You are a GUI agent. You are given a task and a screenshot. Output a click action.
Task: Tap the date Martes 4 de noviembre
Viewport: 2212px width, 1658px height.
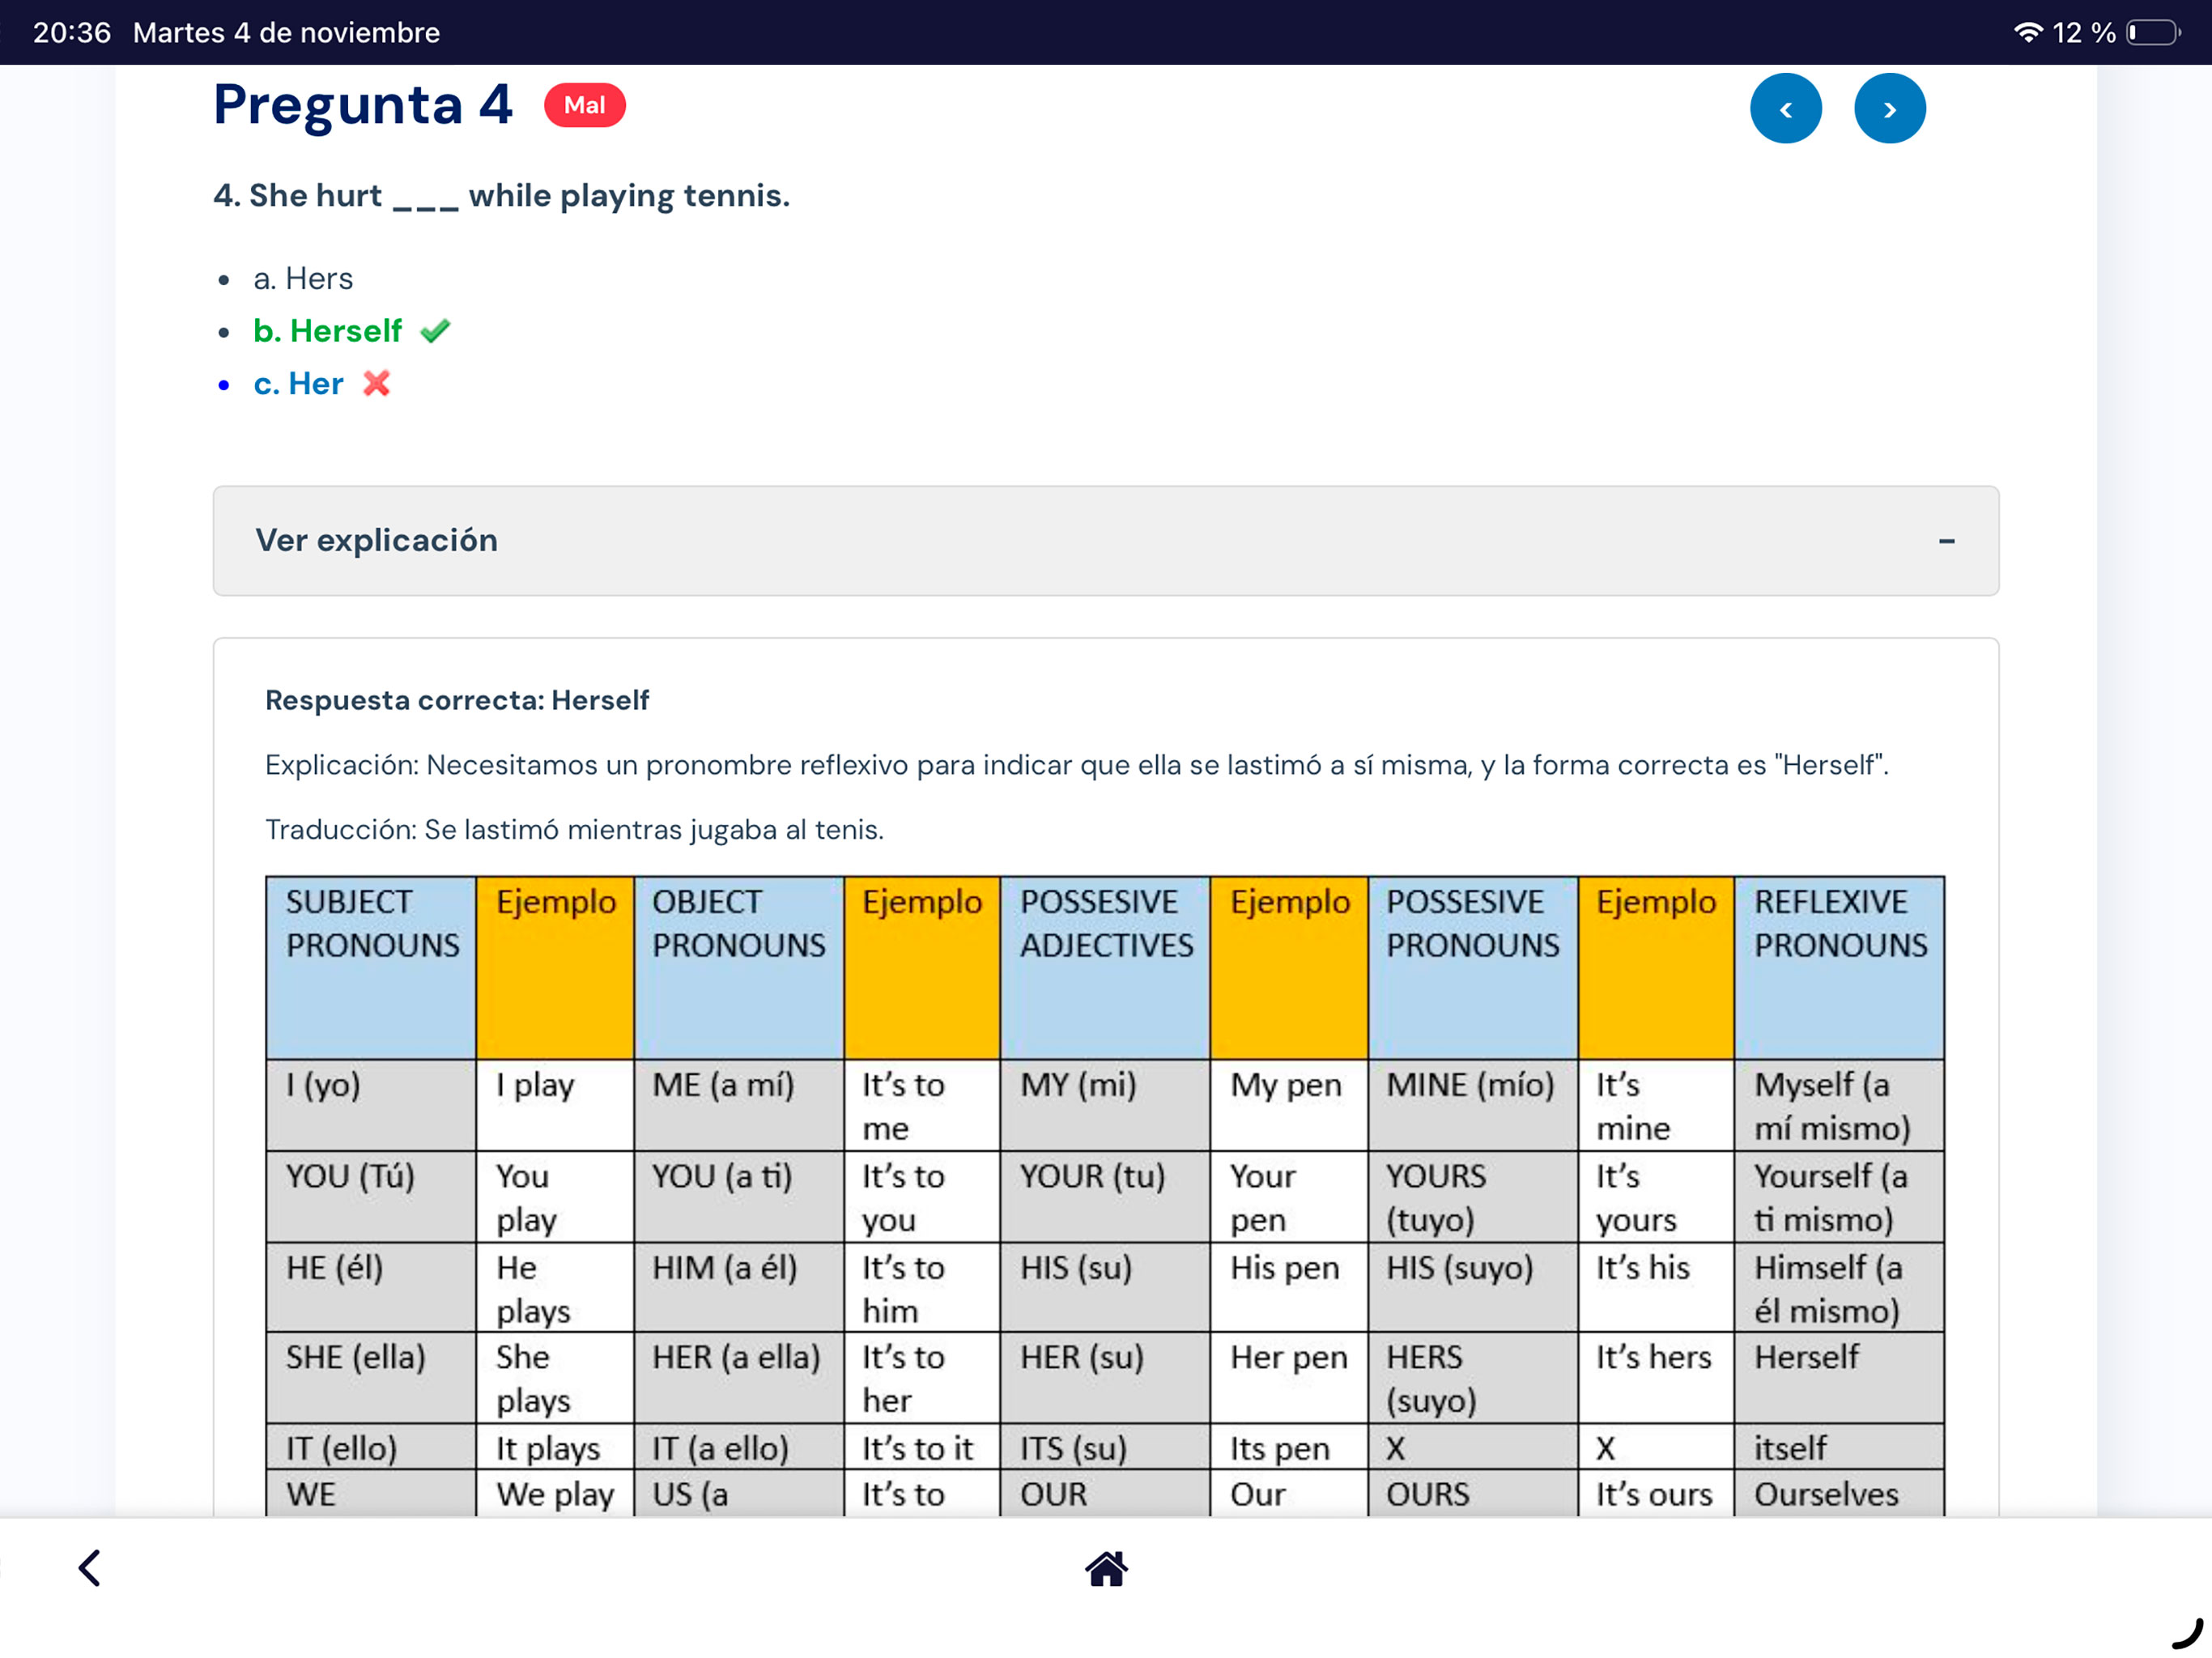(286, 33)
